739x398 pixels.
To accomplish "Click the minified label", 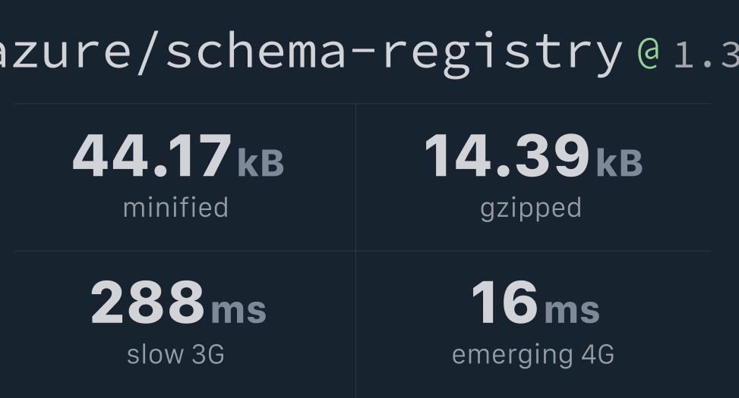I will coord(175,208).
